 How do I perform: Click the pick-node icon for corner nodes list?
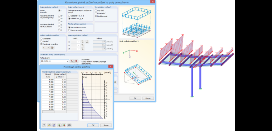coord(72,61)
